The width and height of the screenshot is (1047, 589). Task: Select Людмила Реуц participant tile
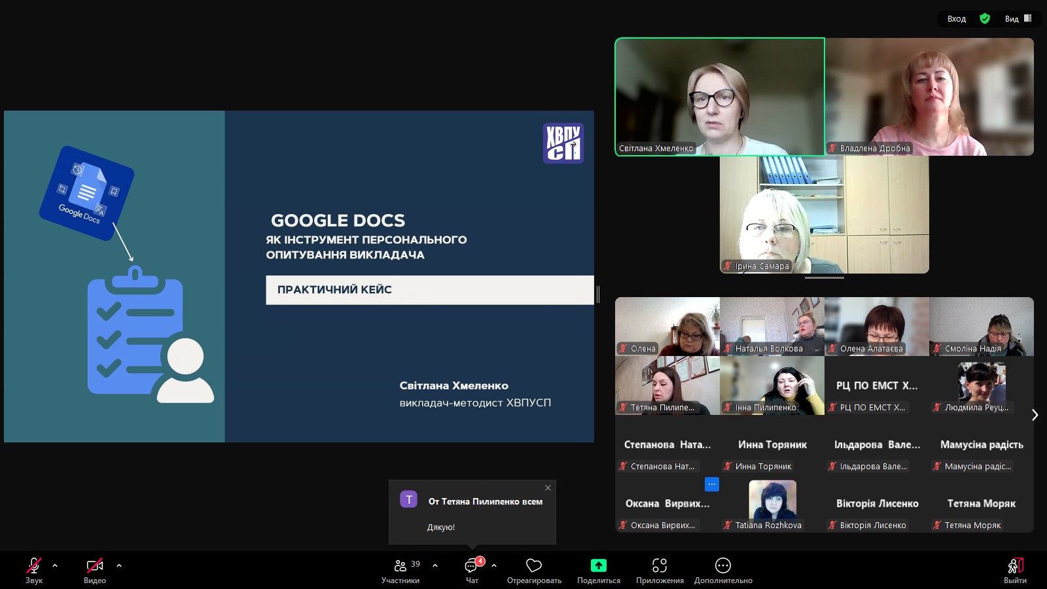pos(982,385)
